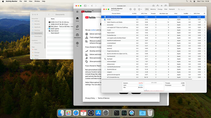Select the MailShortcutsExtension process row

click(x=153, y=40)
